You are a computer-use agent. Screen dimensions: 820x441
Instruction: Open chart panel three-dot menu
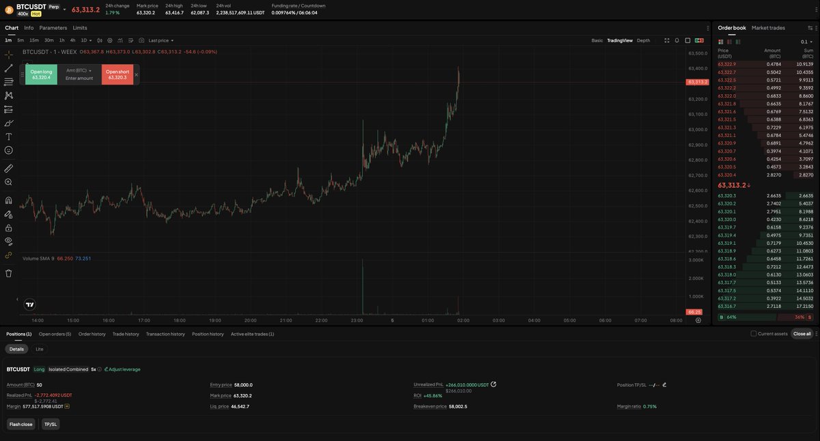tap(708, 28)
